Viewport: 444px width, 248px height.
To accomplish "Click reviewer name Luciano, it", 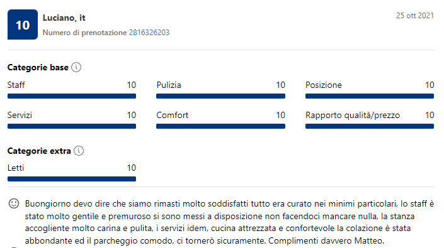I will tap(64, 18).
